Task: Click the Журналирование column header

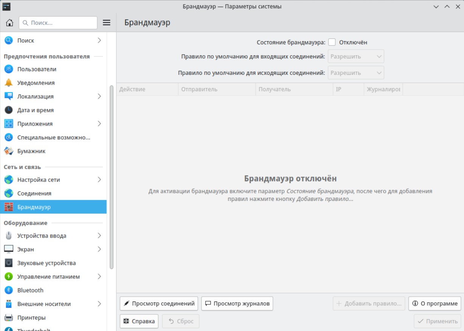Action: click(383, 89)
